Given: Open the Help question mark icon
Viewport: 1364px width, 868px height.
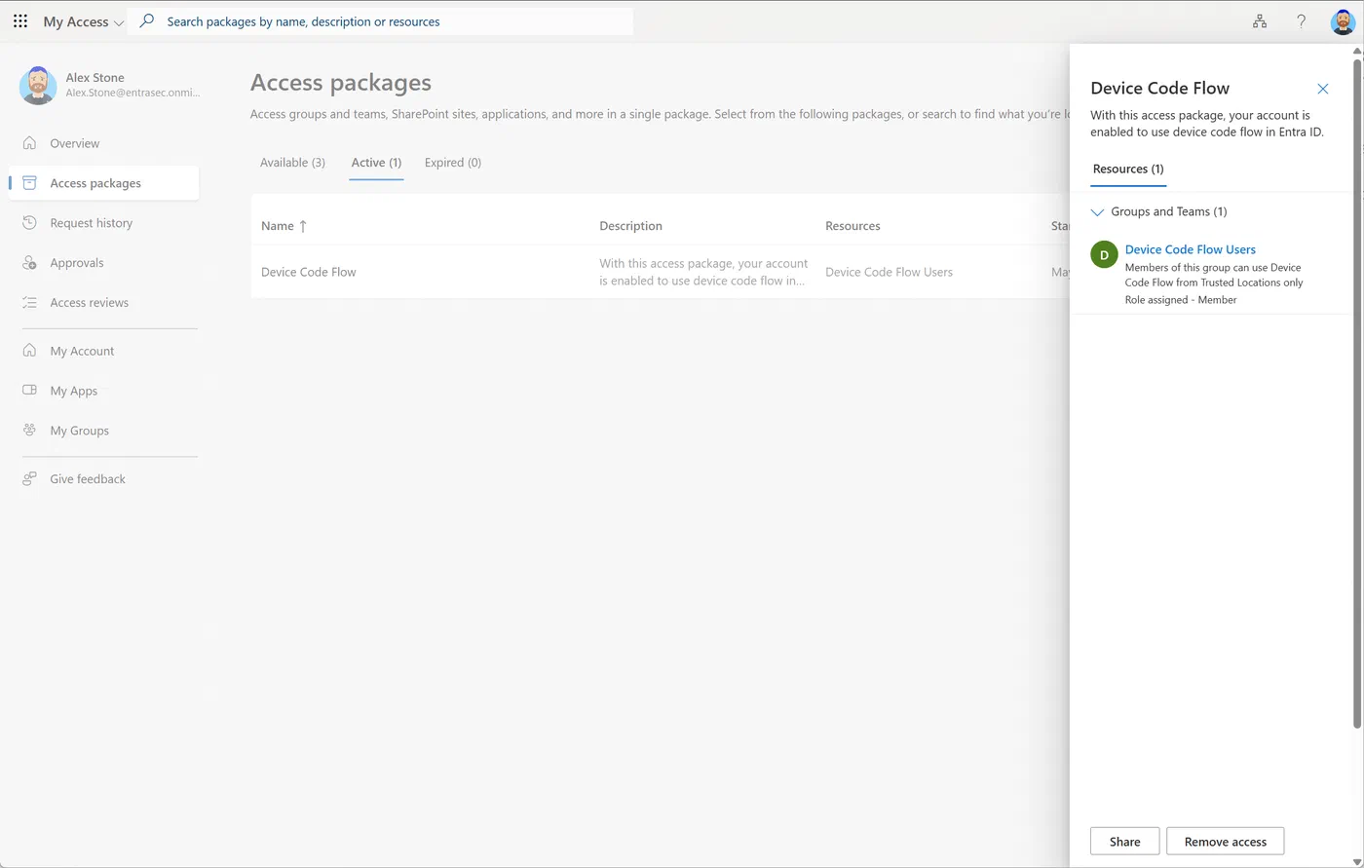Looking at the screenshot, I should tap(1301, 21).
